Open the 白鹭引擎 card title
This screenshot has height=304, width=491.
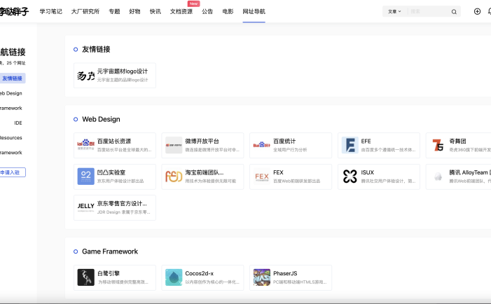[x=109, y=273]
